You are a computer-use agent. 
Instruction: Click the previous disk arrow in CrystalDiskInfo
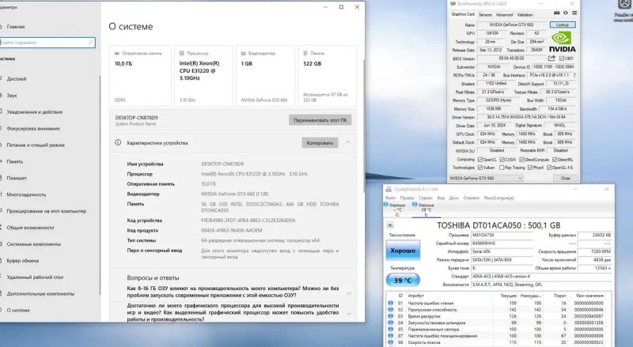(390, 224)
